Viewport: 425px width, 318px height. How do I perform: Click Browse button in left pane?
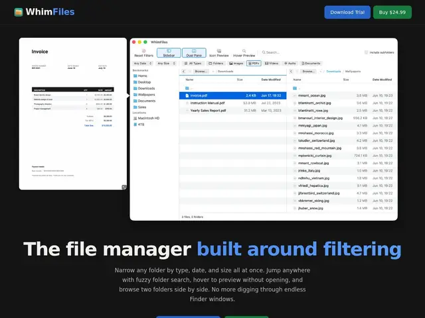pyautogui.click(x=201, y=72)
